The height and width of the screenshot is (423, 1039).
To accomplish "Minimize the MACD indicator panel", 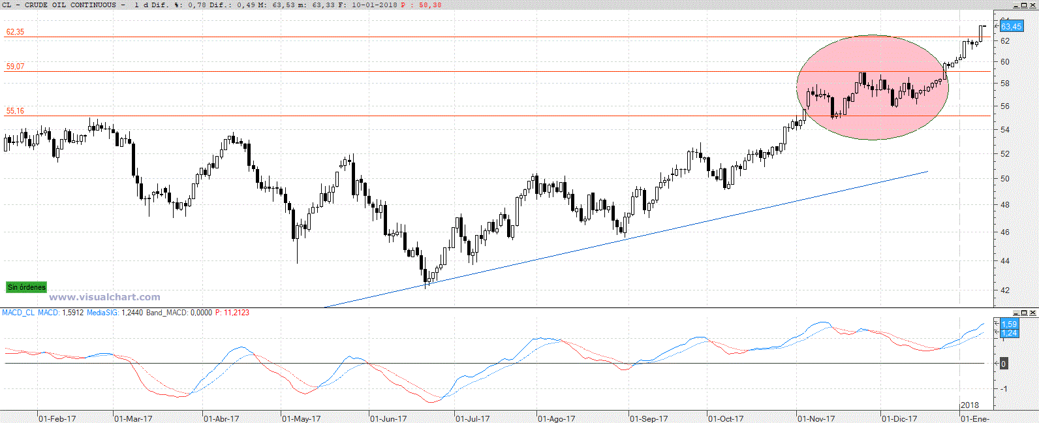I will pyautogui.click(x=1017, y=313).
